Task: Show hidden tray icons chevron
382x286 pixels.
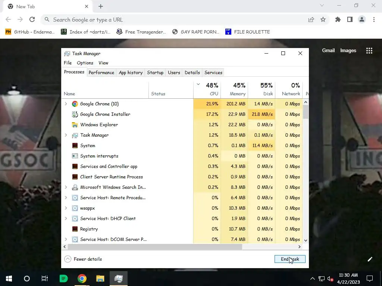Action: click(x=312, y=279)
